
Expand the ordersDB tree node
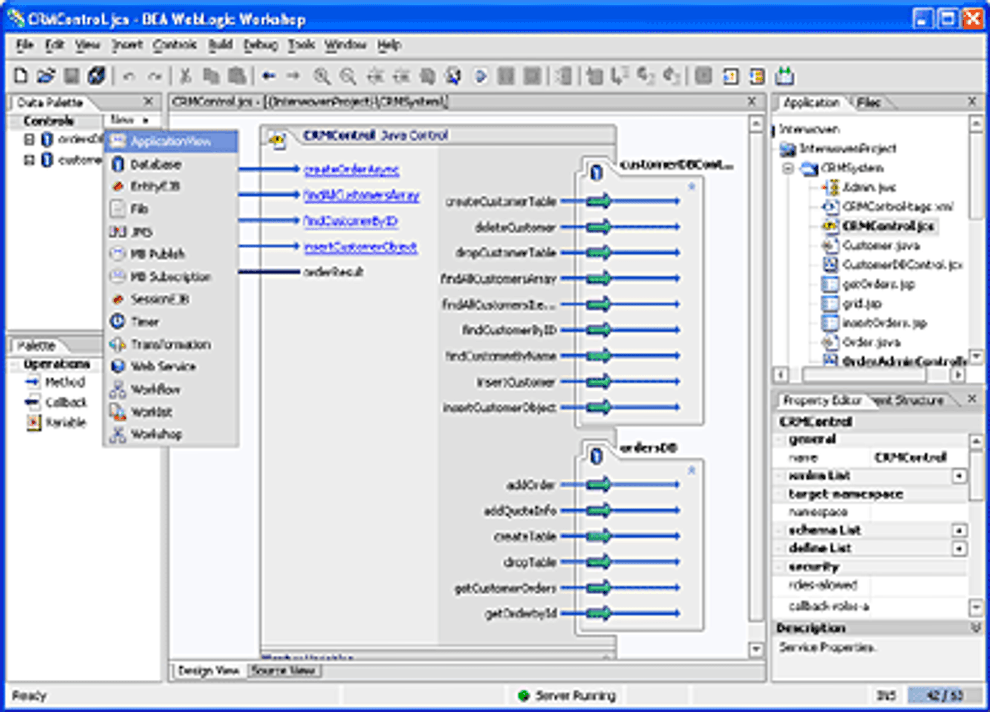coord(29,140)
